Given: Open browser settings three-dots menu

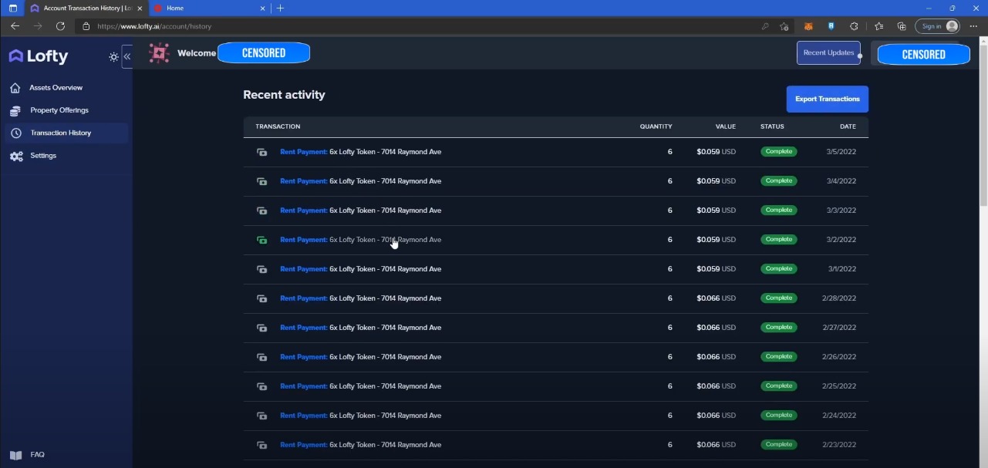Looking at the screenshot, I should 973,26.
